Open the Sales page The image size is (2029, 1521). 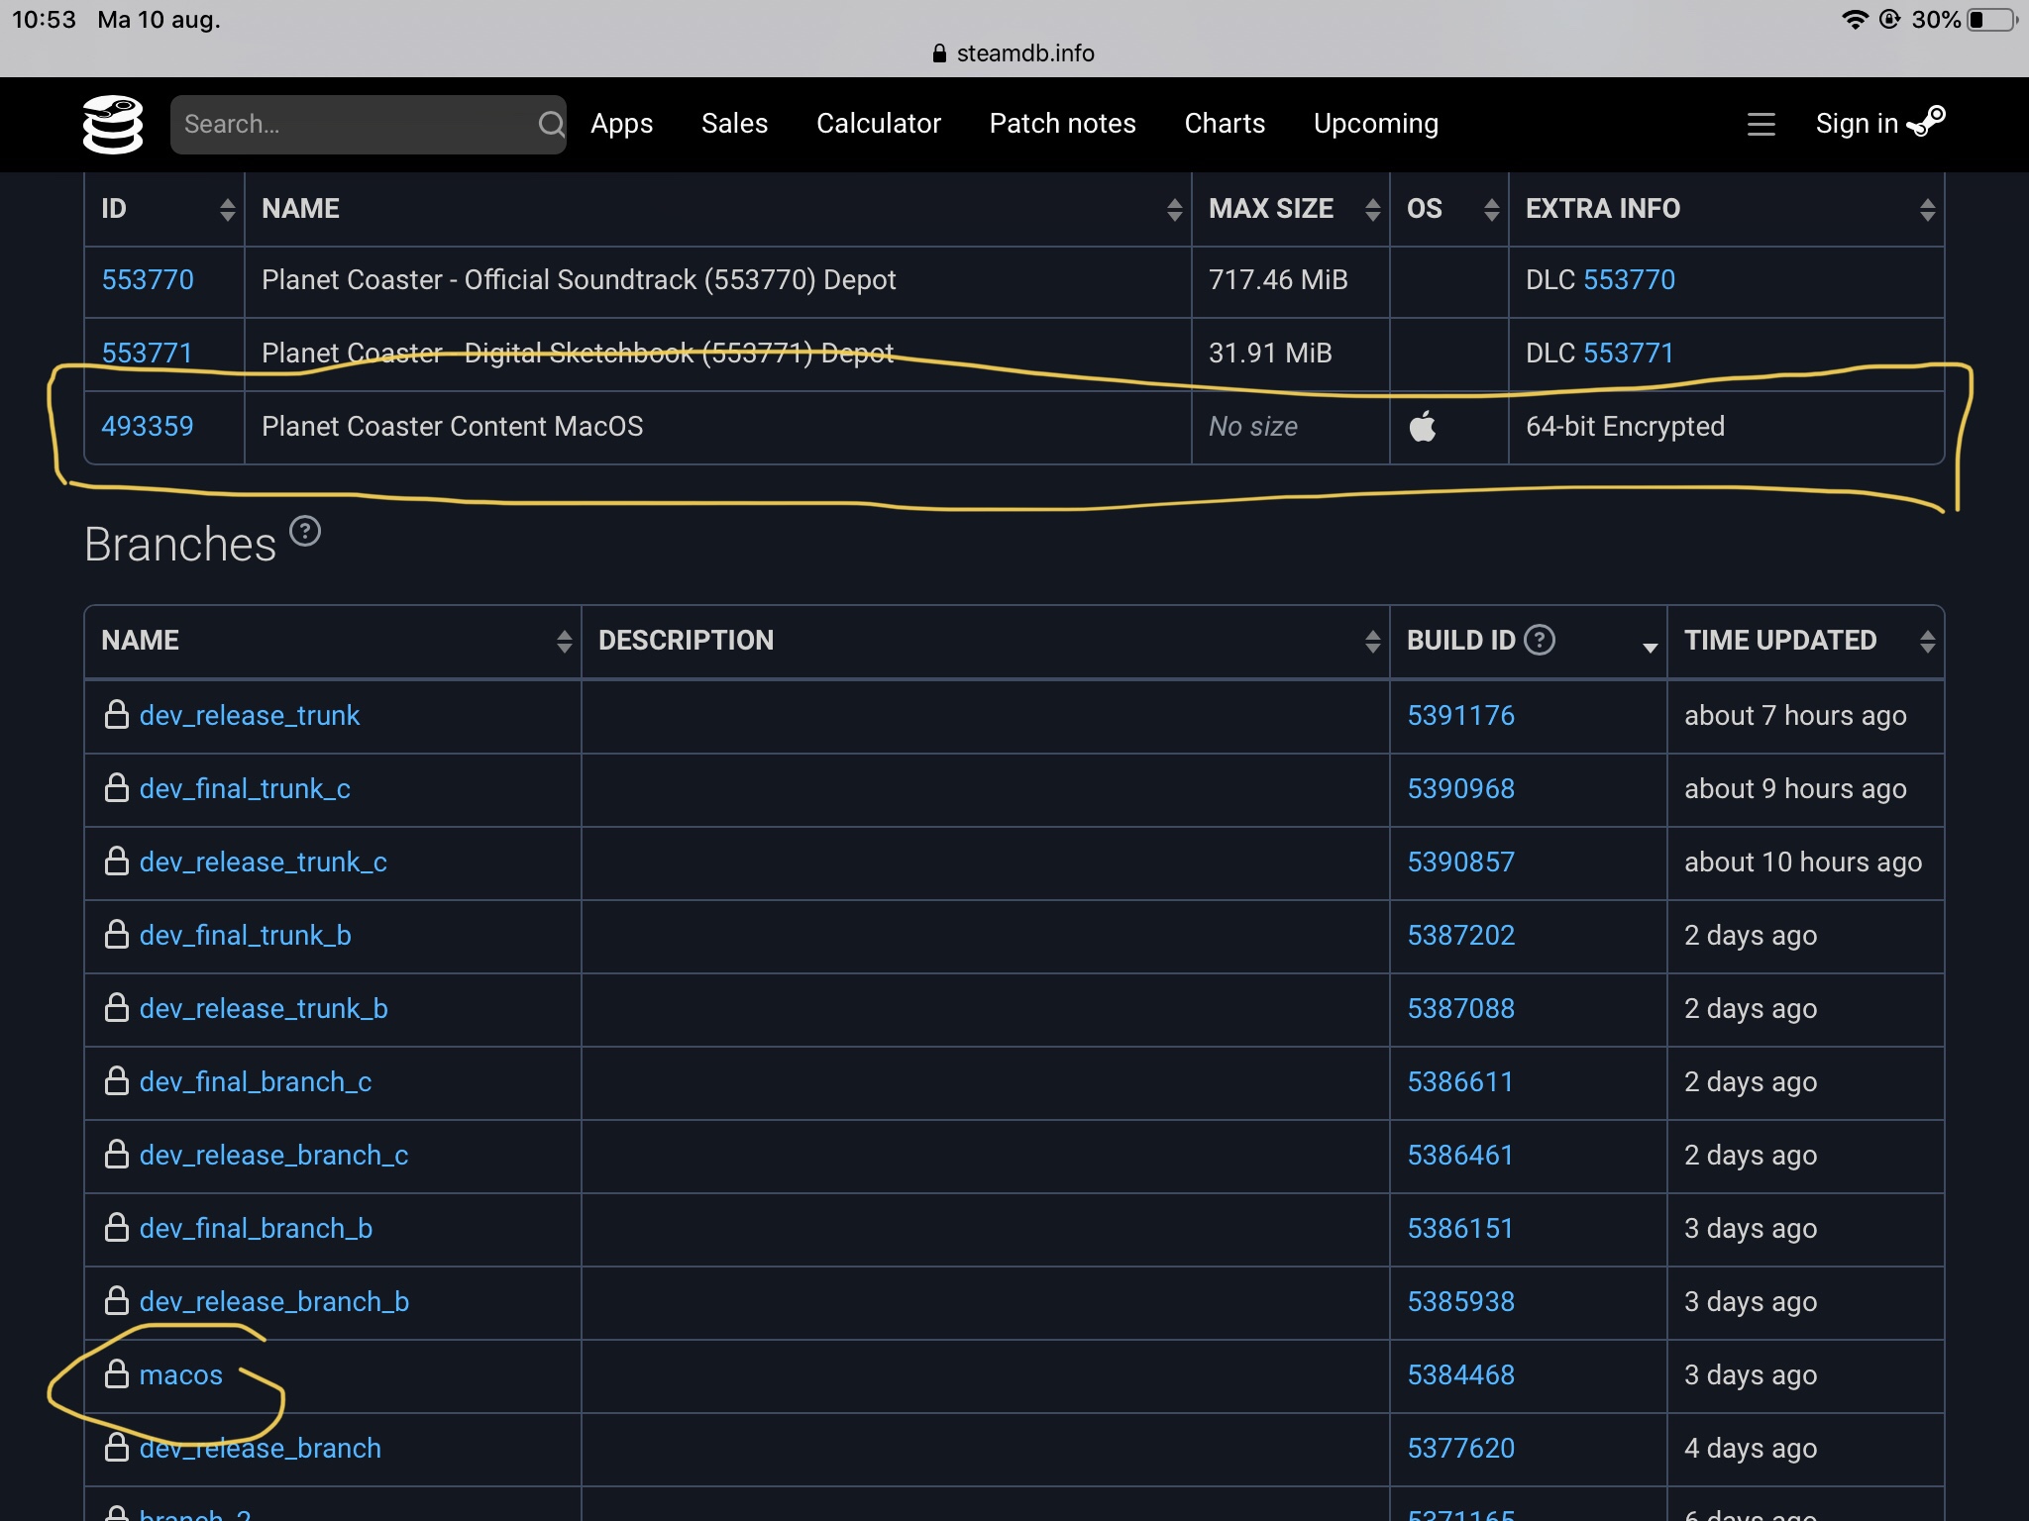734,124
